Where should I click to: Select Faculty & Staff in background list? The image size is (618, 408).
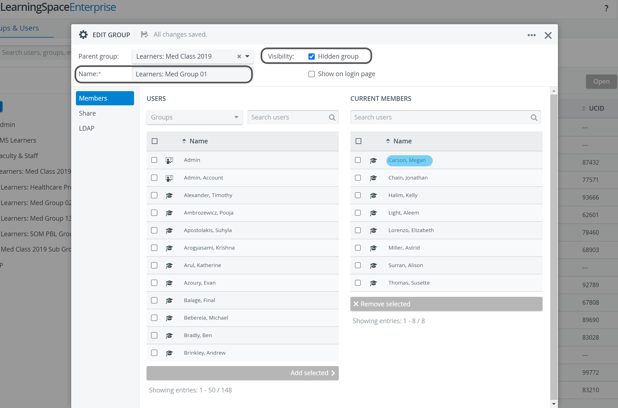pyautogui.click(x=19, y=156)
